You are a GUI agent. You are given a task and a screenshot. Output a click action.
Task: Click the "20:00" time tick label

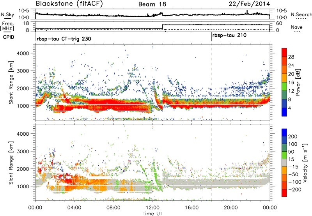tap(230, 208)
